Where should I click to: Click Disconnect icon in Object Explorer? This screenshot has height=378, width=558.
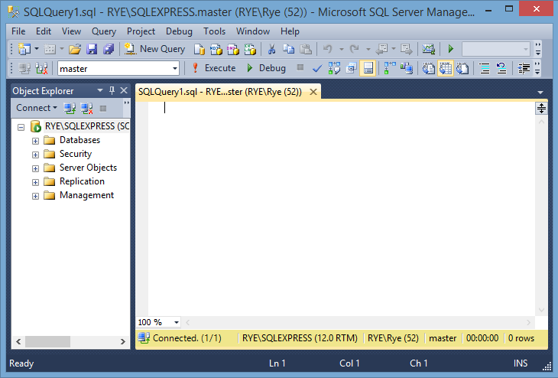coord(86,108)
